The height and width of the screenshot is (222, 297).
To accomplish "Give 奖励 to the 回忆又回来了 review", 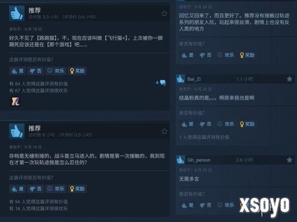I will tap(247, 55).
